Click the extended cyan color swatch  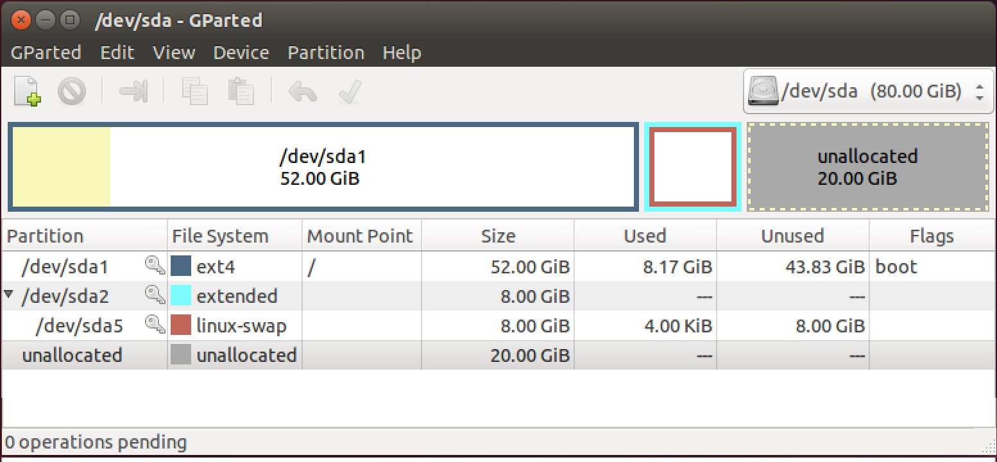pyautogui.click(x=181, y=296)
